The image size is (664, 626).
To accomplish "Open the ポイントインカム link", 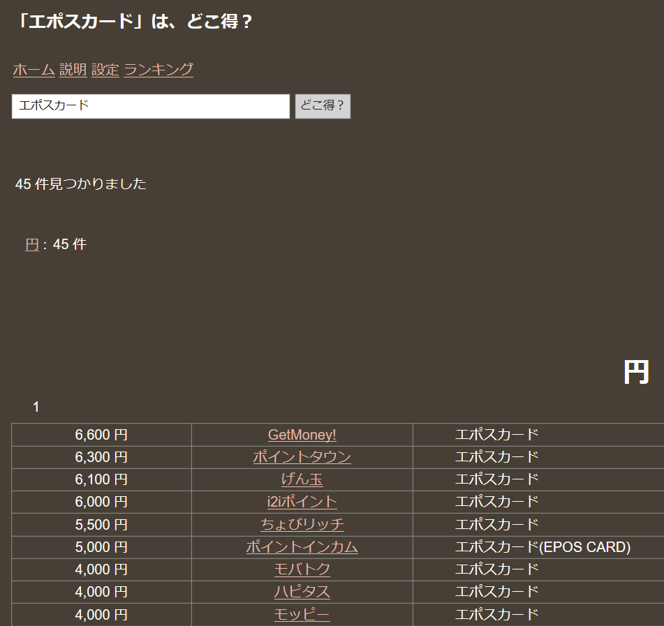I will (x=302, y=547).
